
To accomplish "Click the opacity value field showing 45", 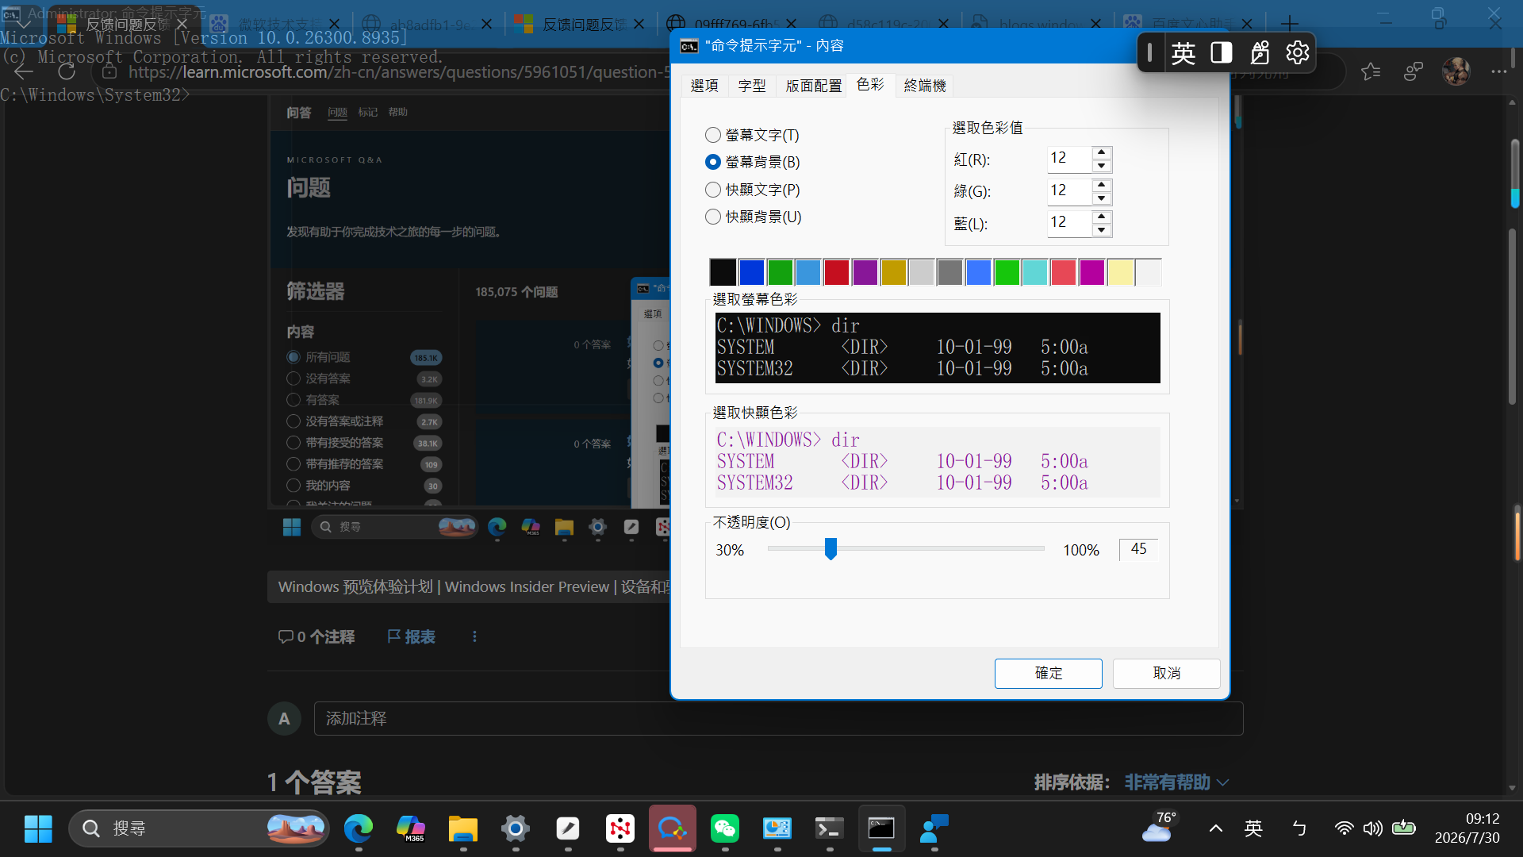I will pos(1138,549).
